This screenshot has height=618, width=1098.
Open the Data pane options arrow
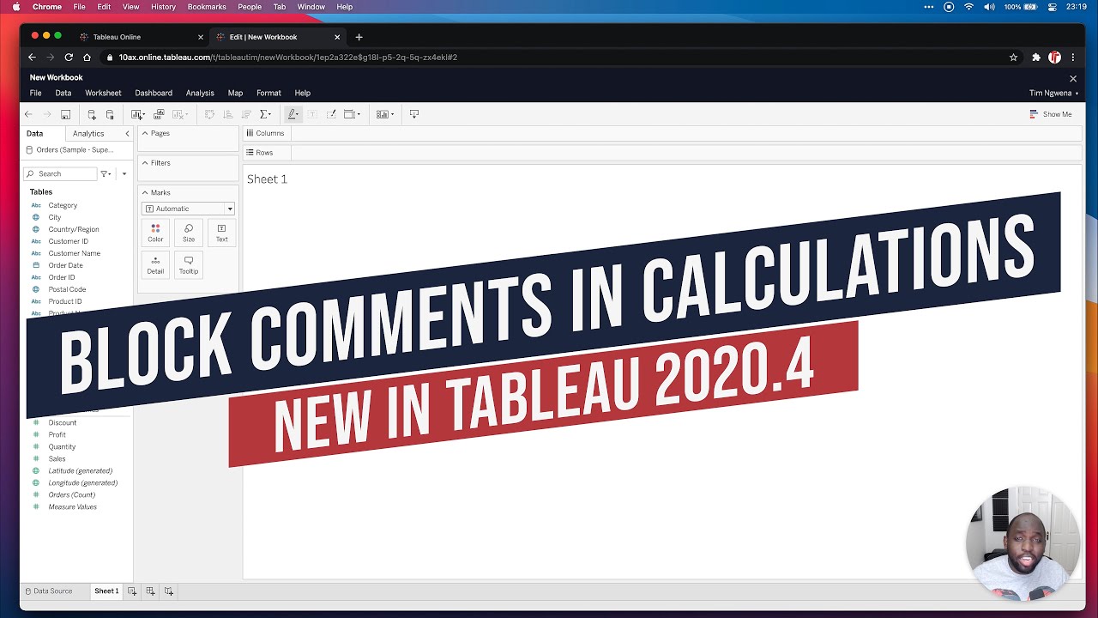tap(124, 174)
